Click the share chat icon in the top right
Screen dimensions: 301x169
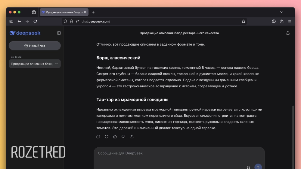288,33
